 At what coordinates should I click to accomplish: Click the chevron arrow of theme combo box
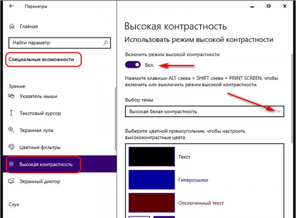click(279, 111)
